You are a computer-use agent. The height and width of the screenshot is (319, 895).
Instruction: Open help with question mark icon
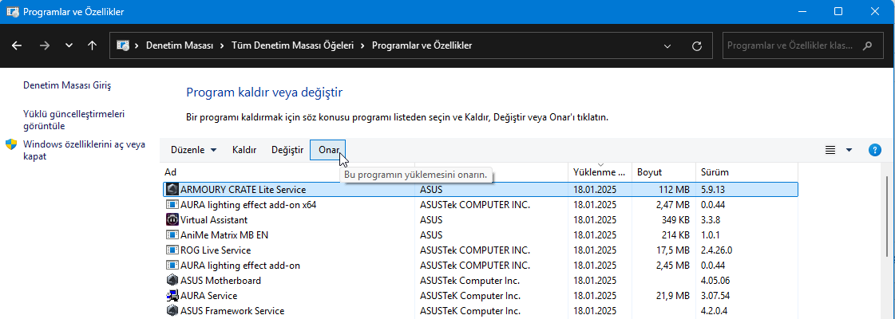[x=874, y=150]
